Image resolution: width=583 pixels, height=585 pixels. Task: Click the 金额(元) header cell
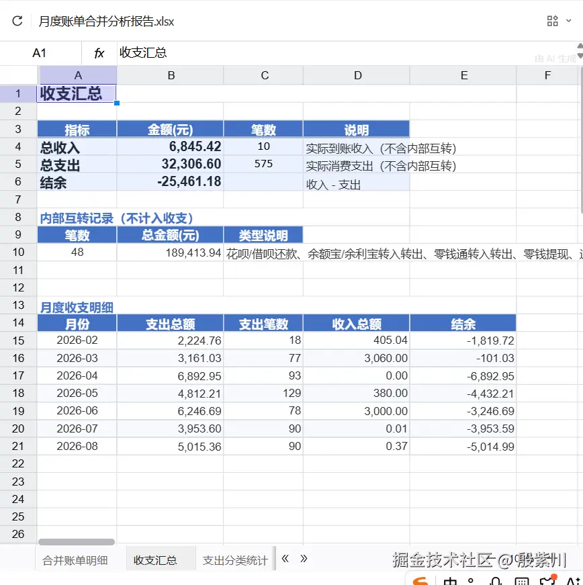[x=170, y=130]
